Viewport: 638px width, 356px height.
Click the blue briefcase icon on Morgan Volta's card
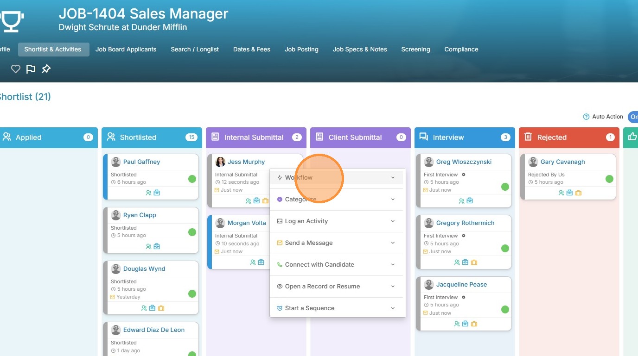tap(261, 262)
